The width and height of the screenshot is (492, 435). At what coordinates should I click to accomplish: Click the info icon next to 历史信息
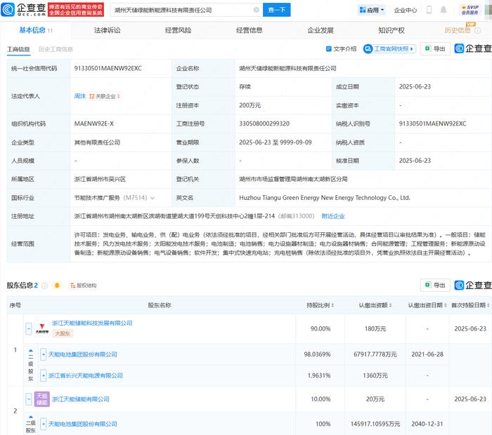coord(477,30)
